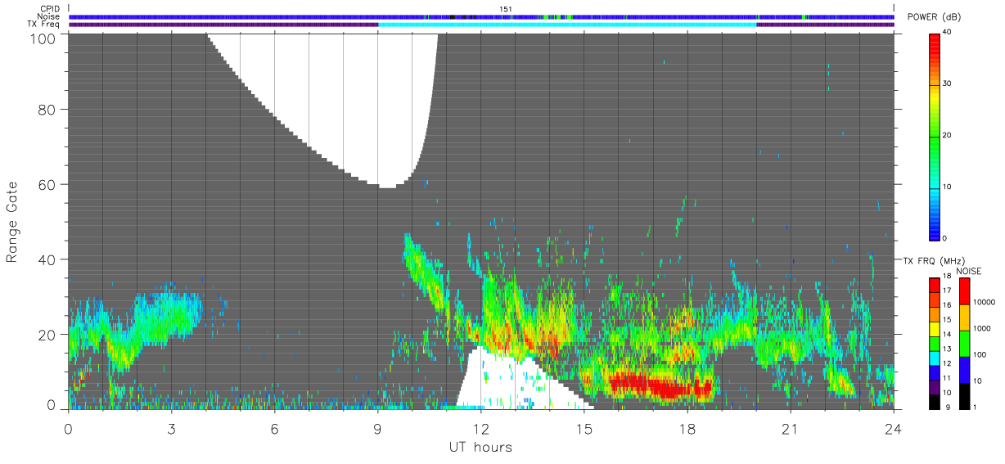This screenshot has width=1005, height=464.
Task: Click the Range Gate tick label '20'
Action: 49,335
